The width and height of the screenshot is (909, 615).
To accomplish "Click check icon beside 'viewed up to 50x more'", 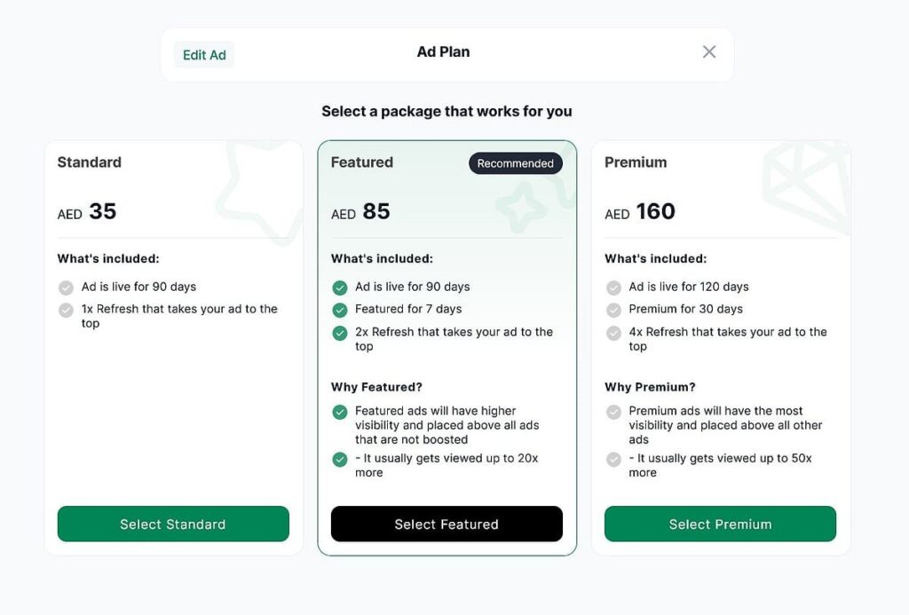I will click(613, 460).
